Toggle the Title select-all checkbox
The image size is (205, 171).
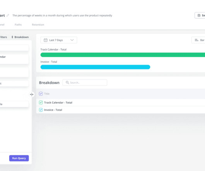coord(41,94)
